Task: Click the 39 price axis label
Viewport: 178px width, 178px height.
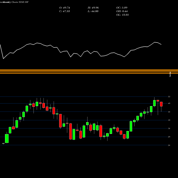Action: pyautogui.click(x=169, y=120)
